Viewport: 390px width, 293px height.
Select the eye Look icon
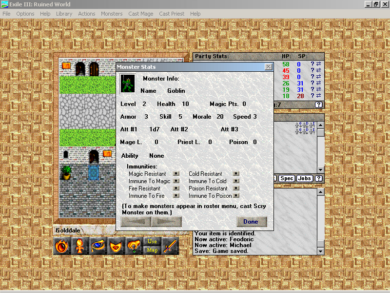click(98, 246)
